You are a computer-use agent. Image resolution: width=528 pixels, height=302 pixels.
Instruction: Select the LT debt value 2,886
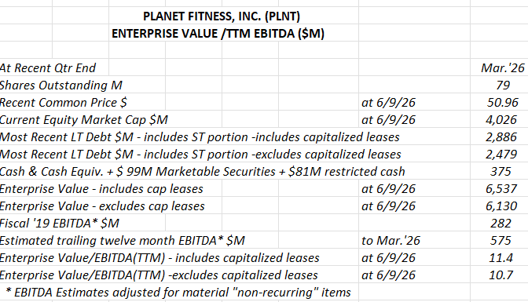(501, 136)
